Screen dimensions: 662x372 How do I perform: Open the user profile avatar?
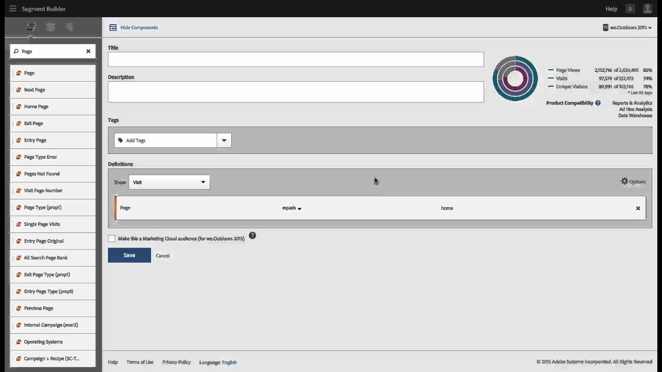647,9
